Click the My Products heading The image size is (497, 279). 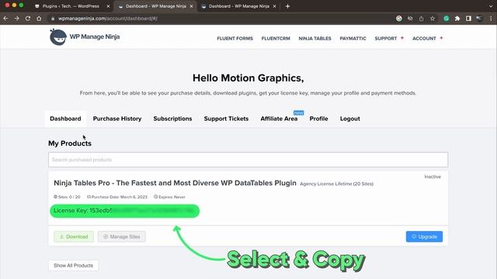[x=70, y=143]
